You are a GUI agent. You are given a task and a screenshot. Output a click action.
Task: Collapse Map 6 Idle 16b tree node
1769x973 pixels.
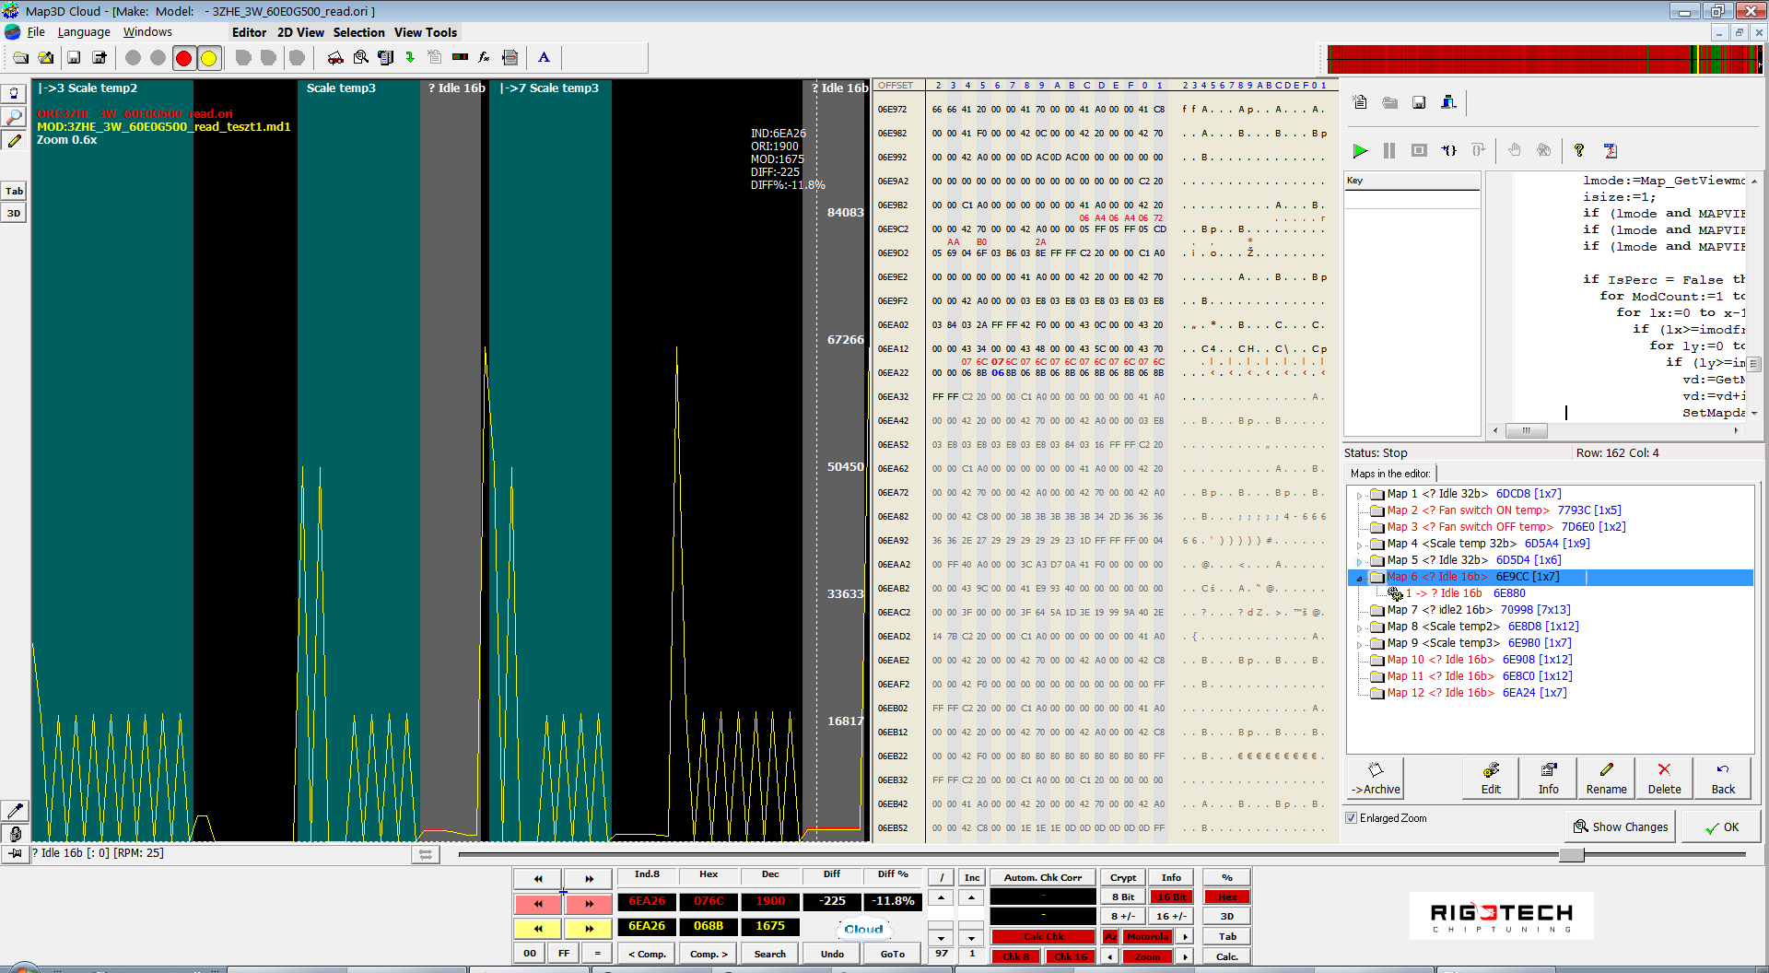click(1359, 578)
